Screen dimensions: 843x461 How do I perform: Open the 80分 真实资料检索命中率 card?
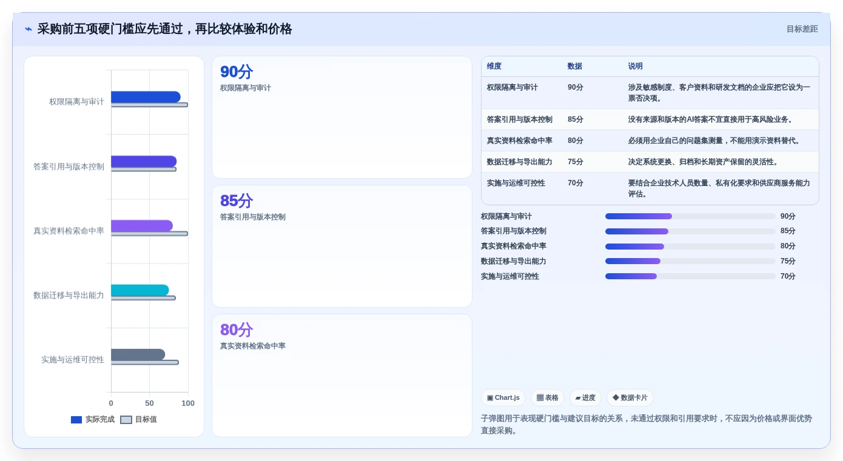pos(342,376)
